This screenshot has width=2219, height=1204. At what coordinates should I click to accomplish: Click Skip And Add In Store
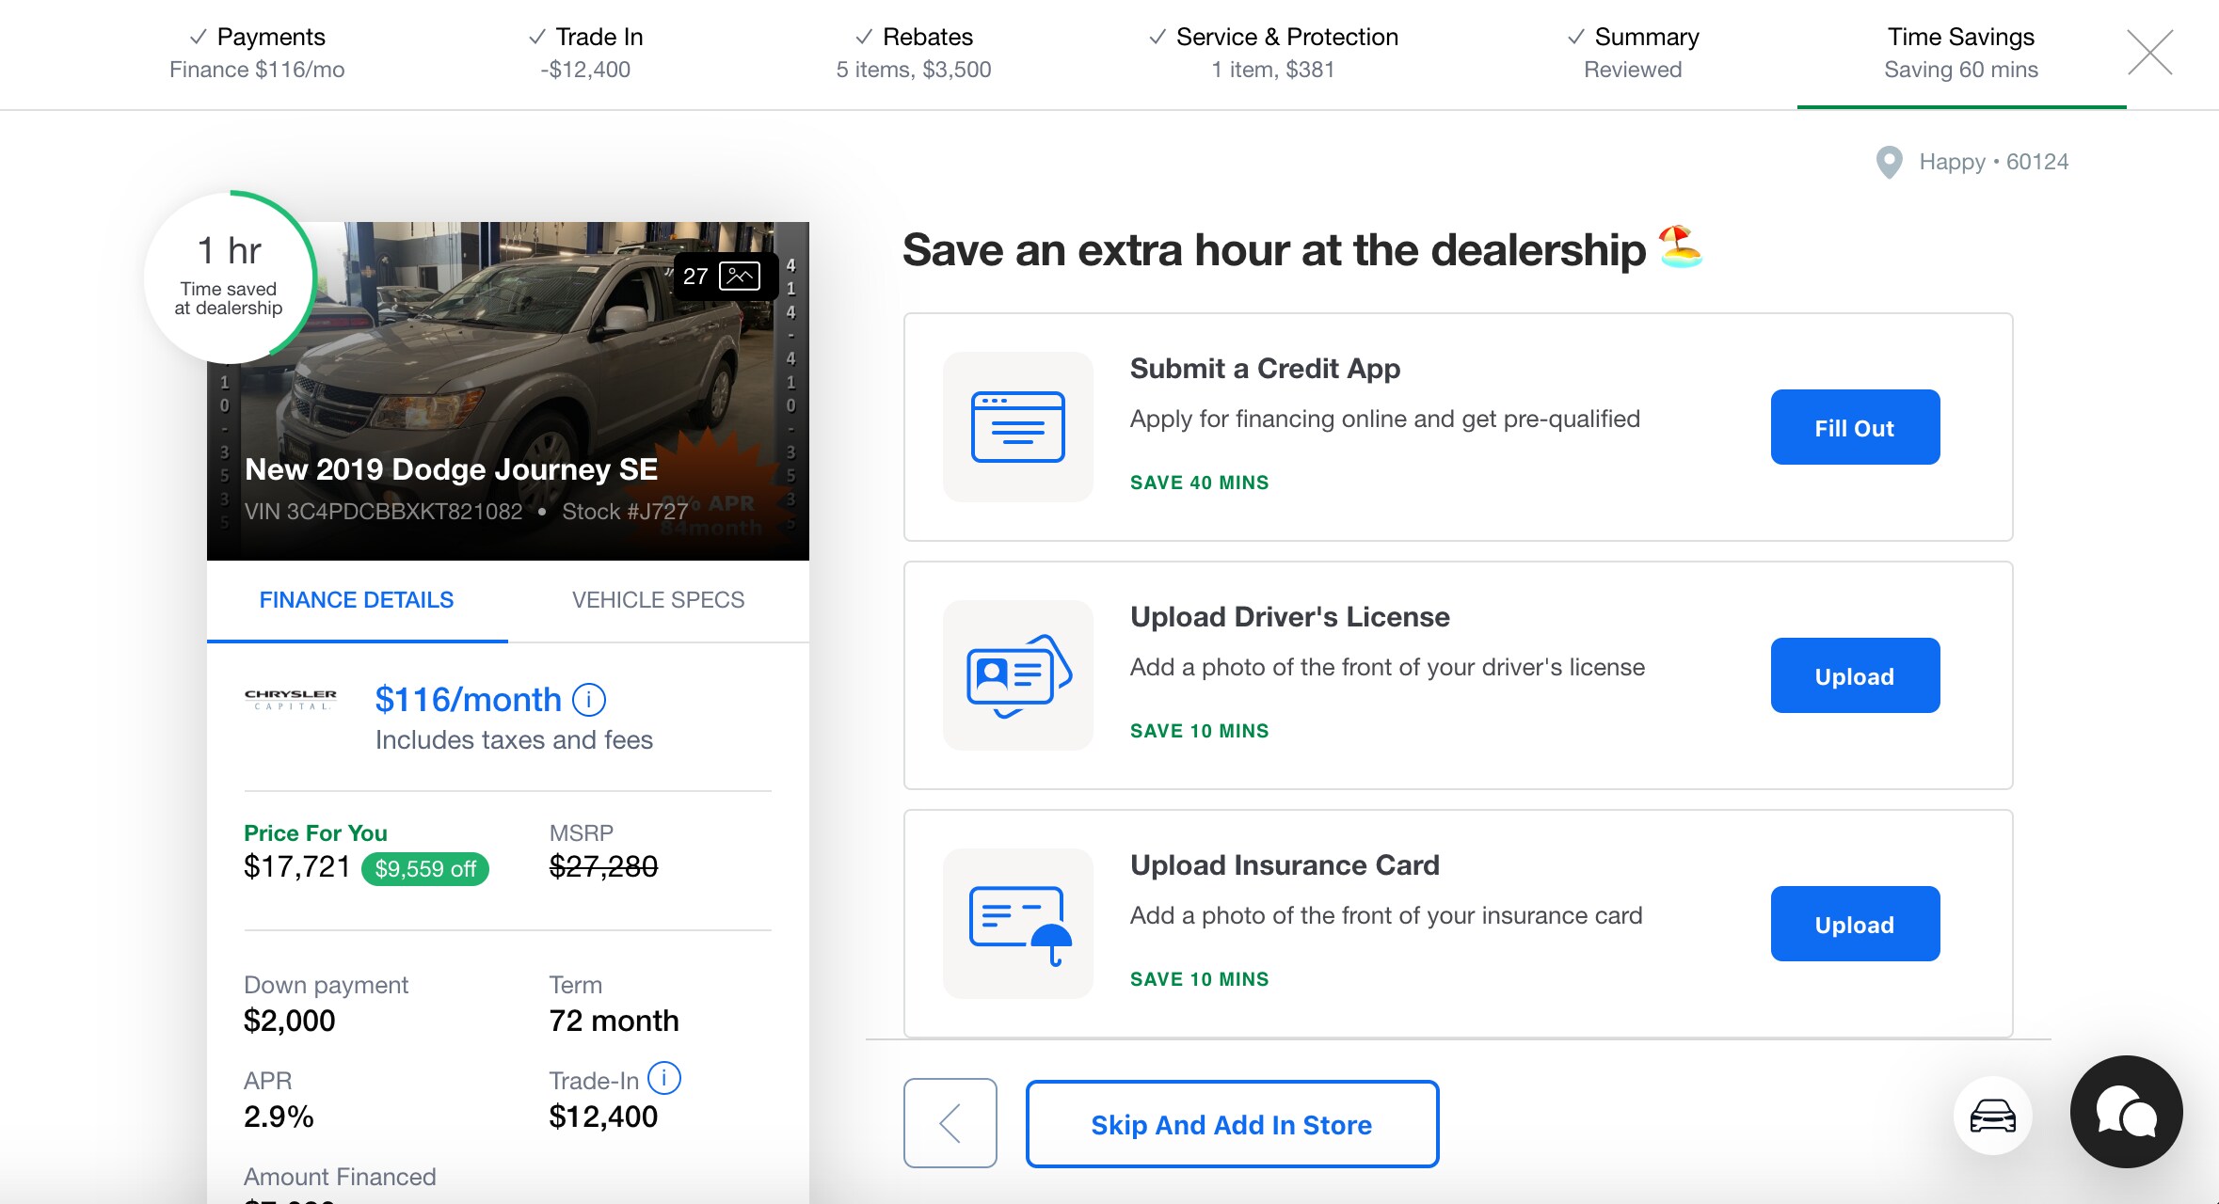point(1231,1124)
